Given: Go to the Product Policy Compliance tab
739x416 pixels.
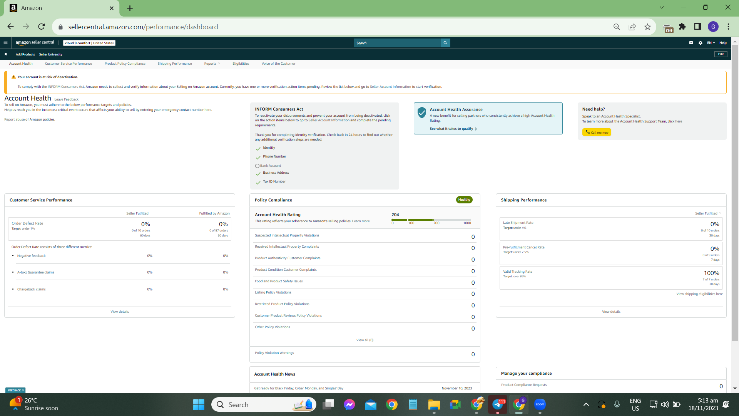Looking at the screenshot, I should [125, 64].
